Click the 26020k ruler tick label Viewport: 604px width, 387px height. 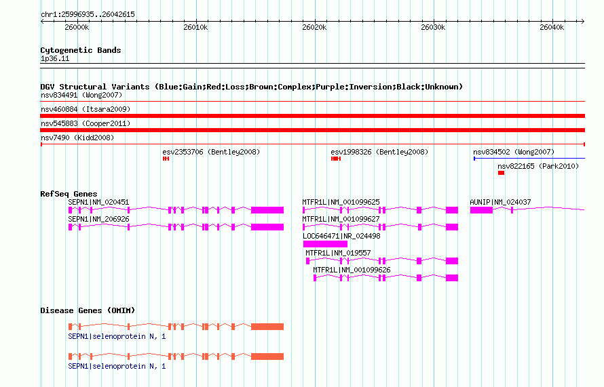point(314,27)
